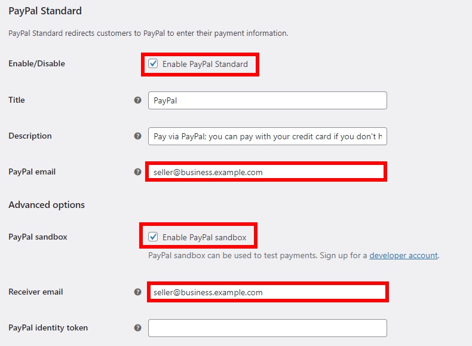Select the Receiver email input box
472x346 pixels.
pyautogui.click(x=267, y=292)
